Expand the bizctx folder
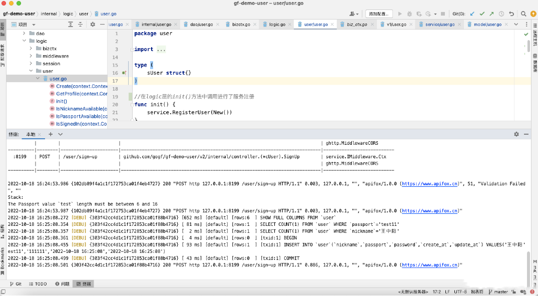 pos(31,49)
